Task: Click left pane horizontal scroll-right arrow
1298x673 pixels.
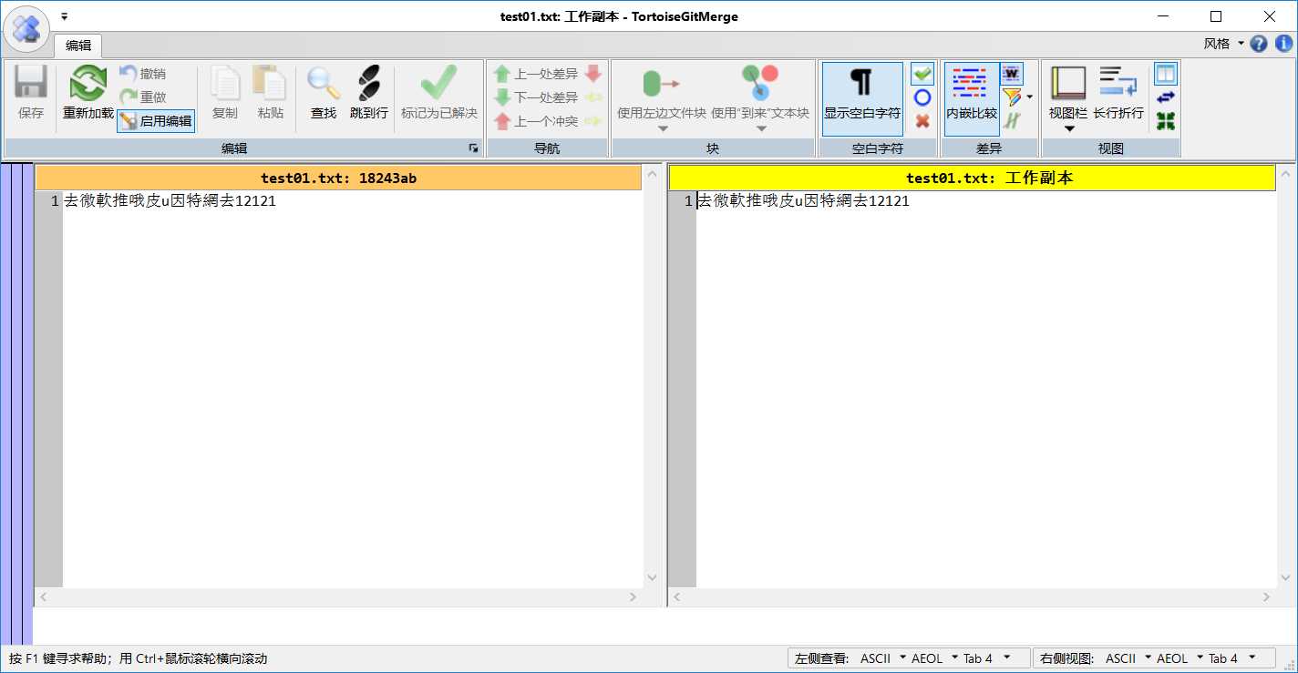Action: (x=634, y=597)
